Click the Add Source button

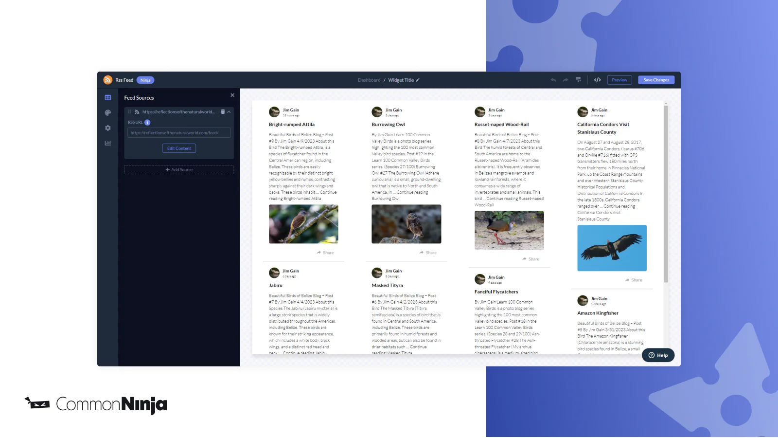179,170
